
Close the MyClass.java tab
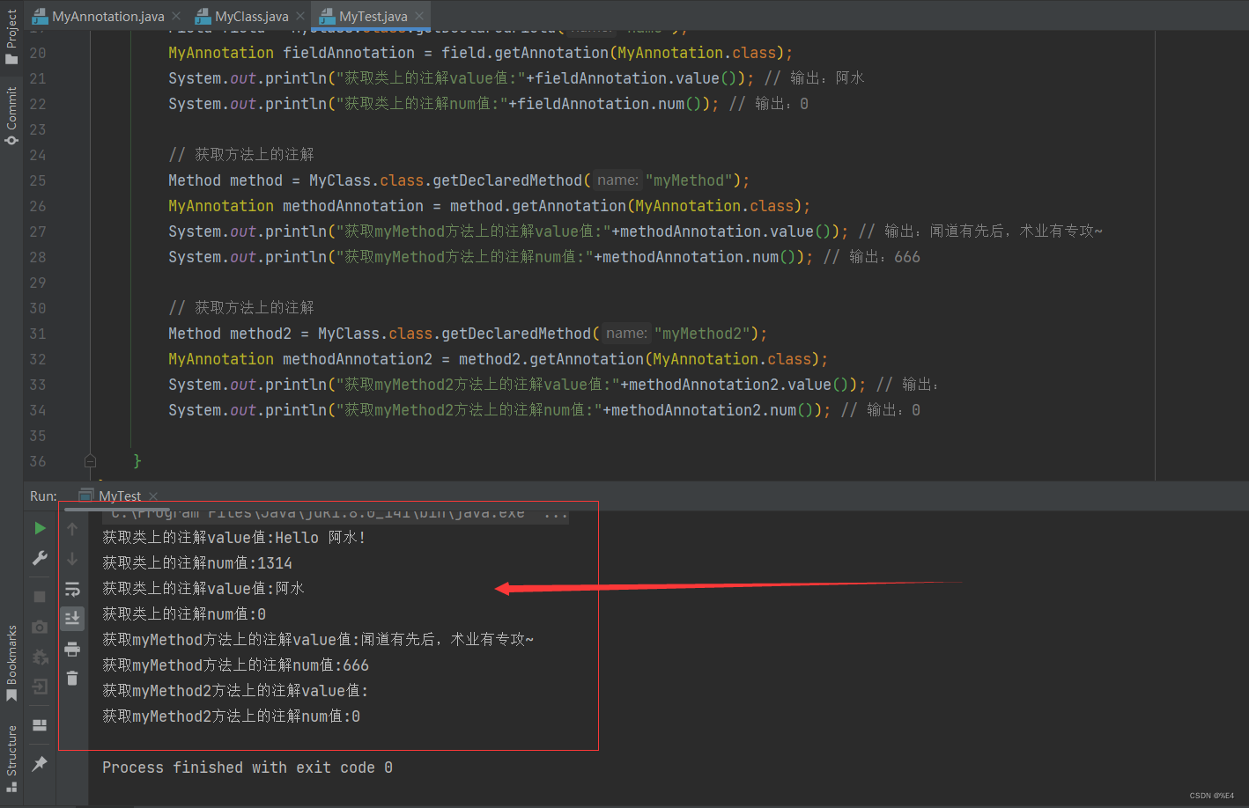300,16
